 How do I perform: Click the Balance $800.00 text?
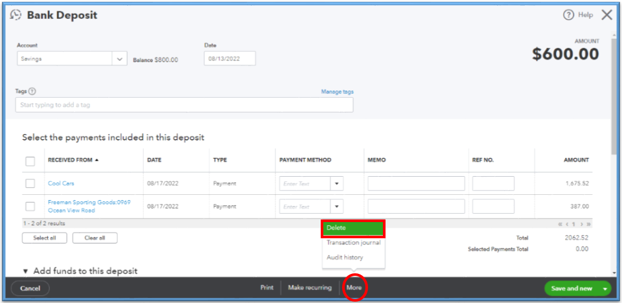pos(155,60)
